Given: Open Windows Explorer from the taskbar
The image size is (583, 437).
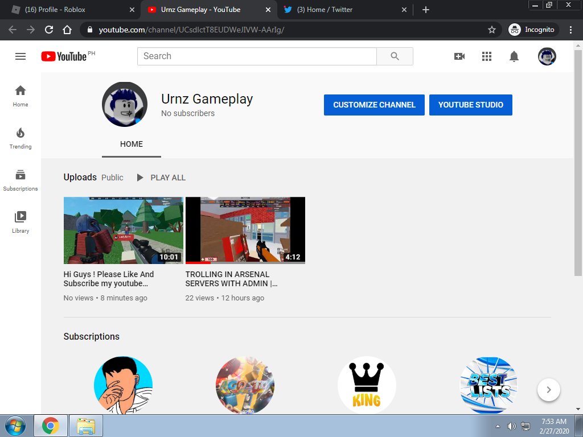Looking at the screenshot, I should coord(86,426).
